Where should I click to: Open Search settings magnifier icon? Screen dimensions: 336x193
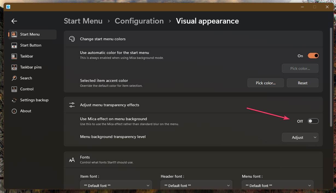[14, 78]
